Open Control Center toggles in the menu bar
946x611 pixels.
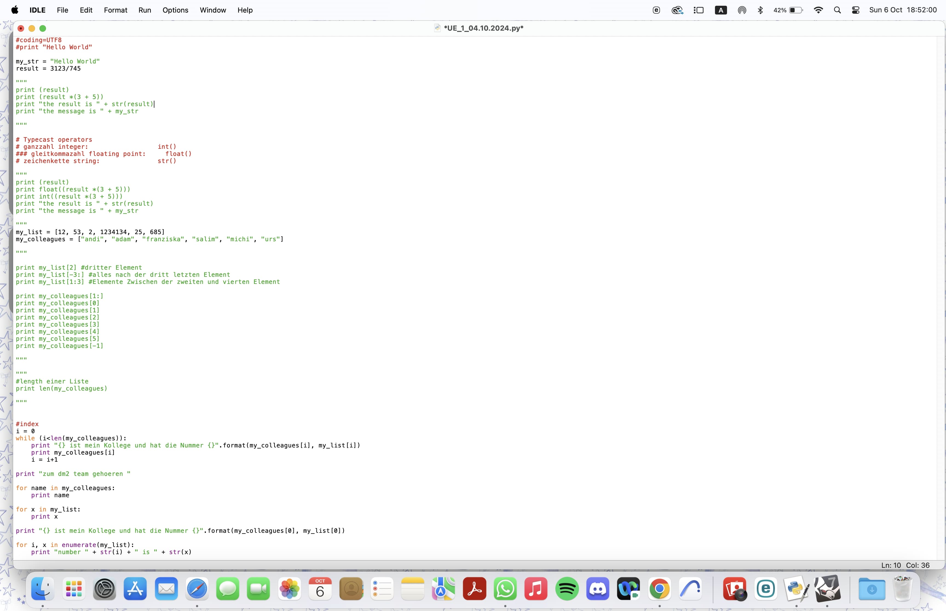(x=855, y=10)
